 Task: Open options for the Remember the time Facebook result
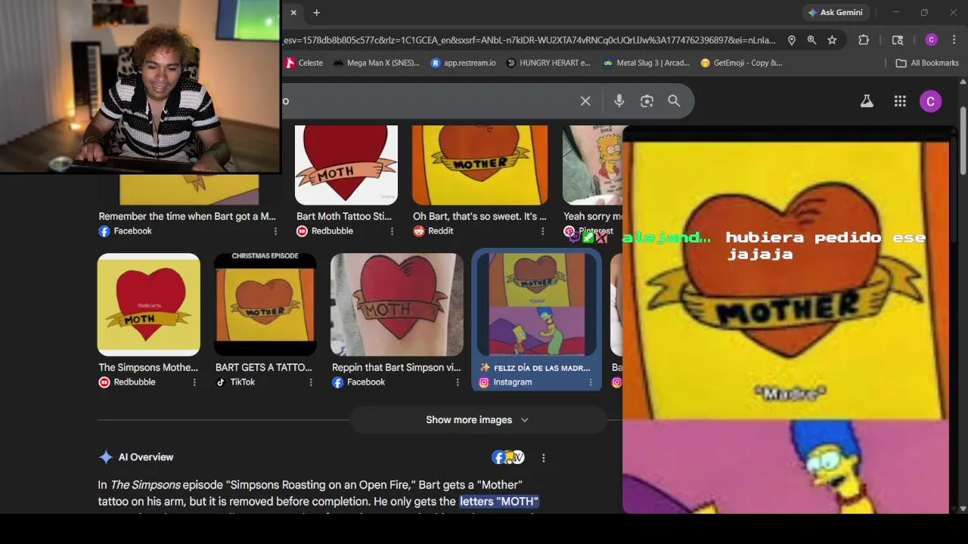(275, 231)
